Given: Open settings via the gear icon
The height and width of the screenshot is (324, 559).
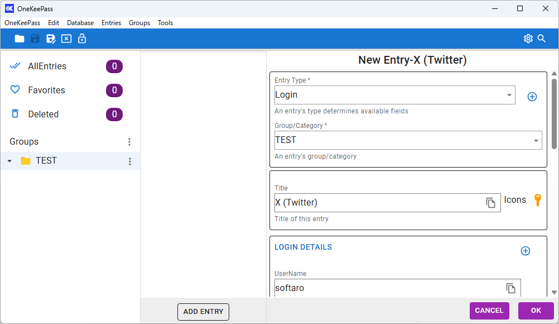Looking at the screenshot, I should pyautogui.click(x=528, y=39).
